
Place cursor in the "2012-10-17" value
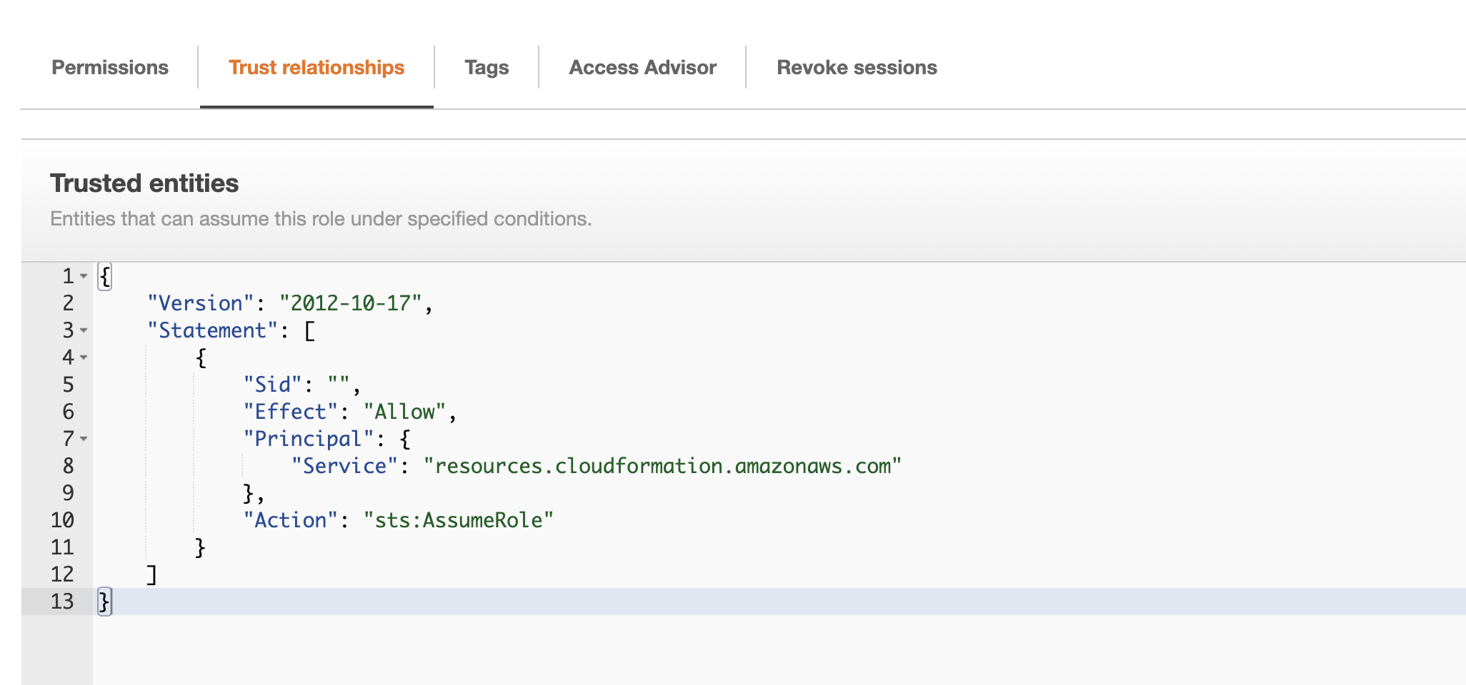click(350, 303)
